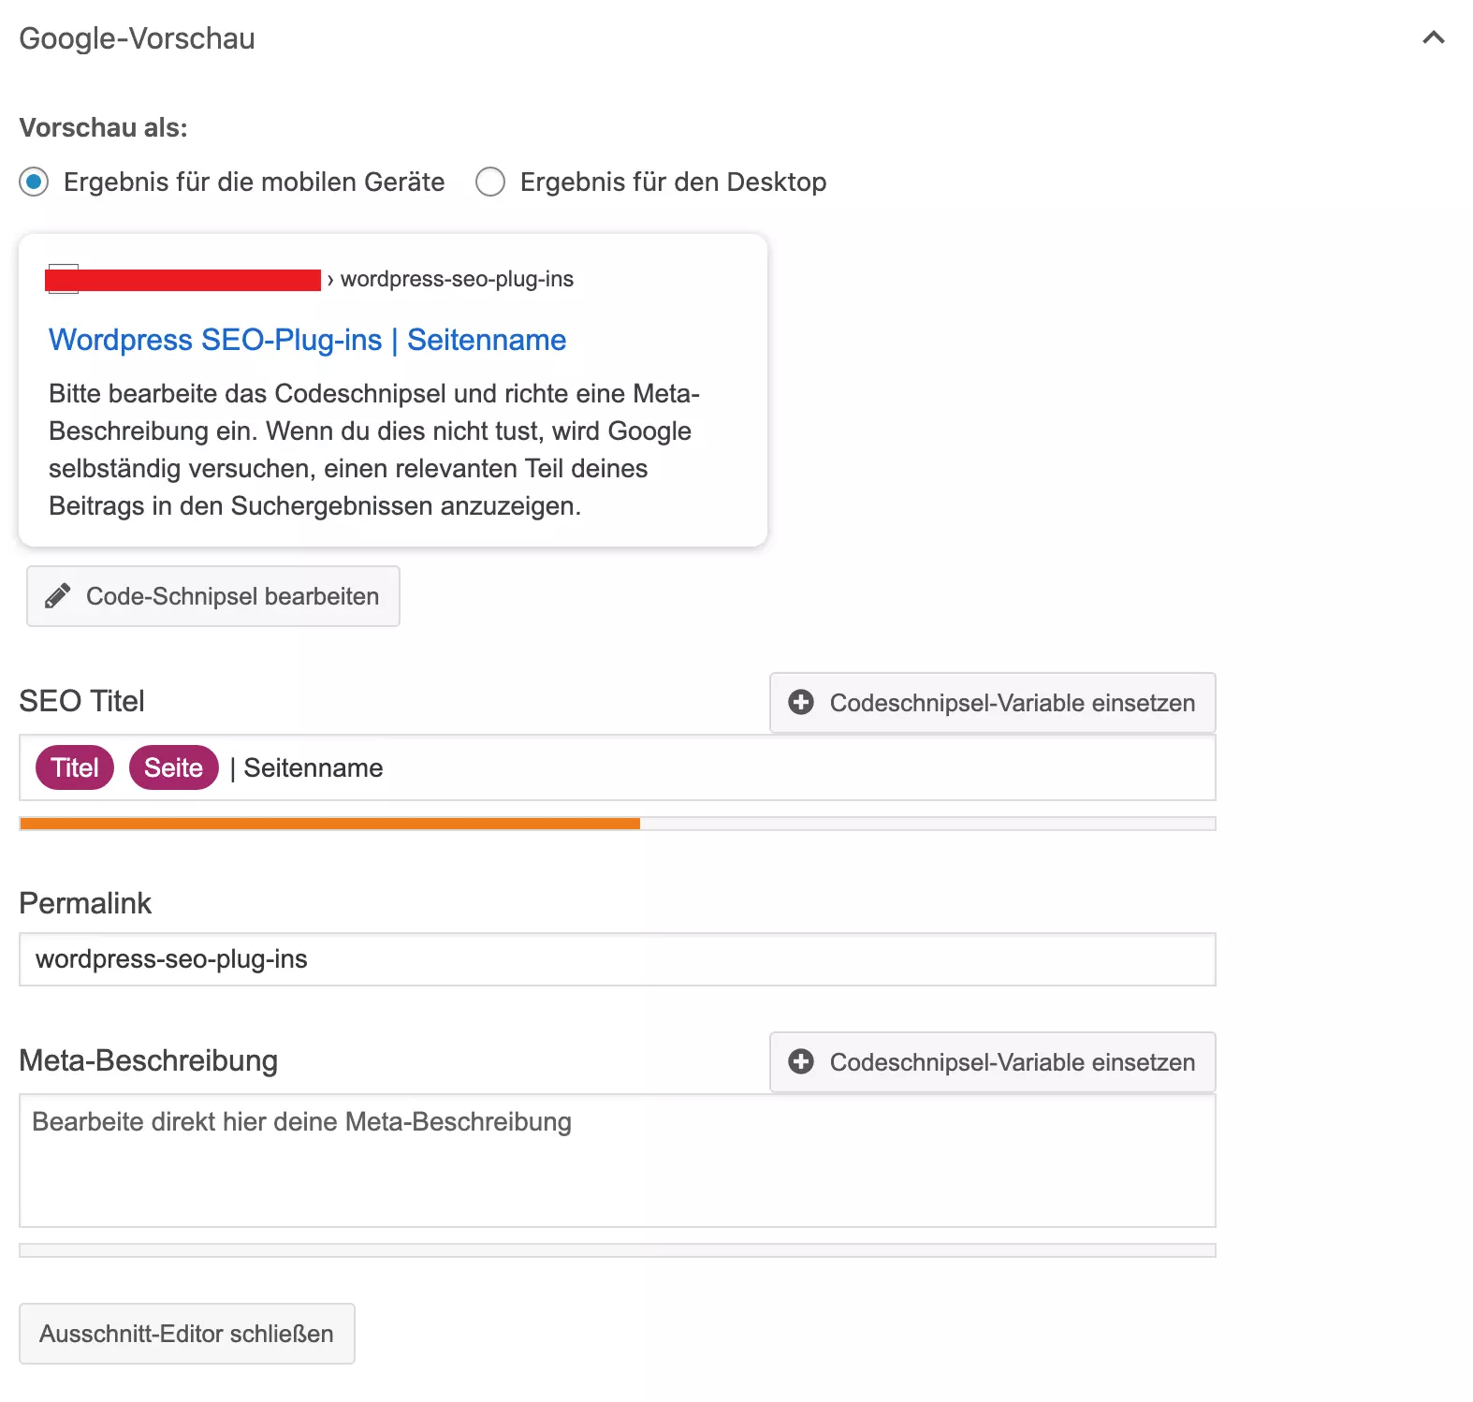The width and height of the screenshot is (1473, 1402).
Task: Focus the Permalink input field
Action: (x=618, y=959)
